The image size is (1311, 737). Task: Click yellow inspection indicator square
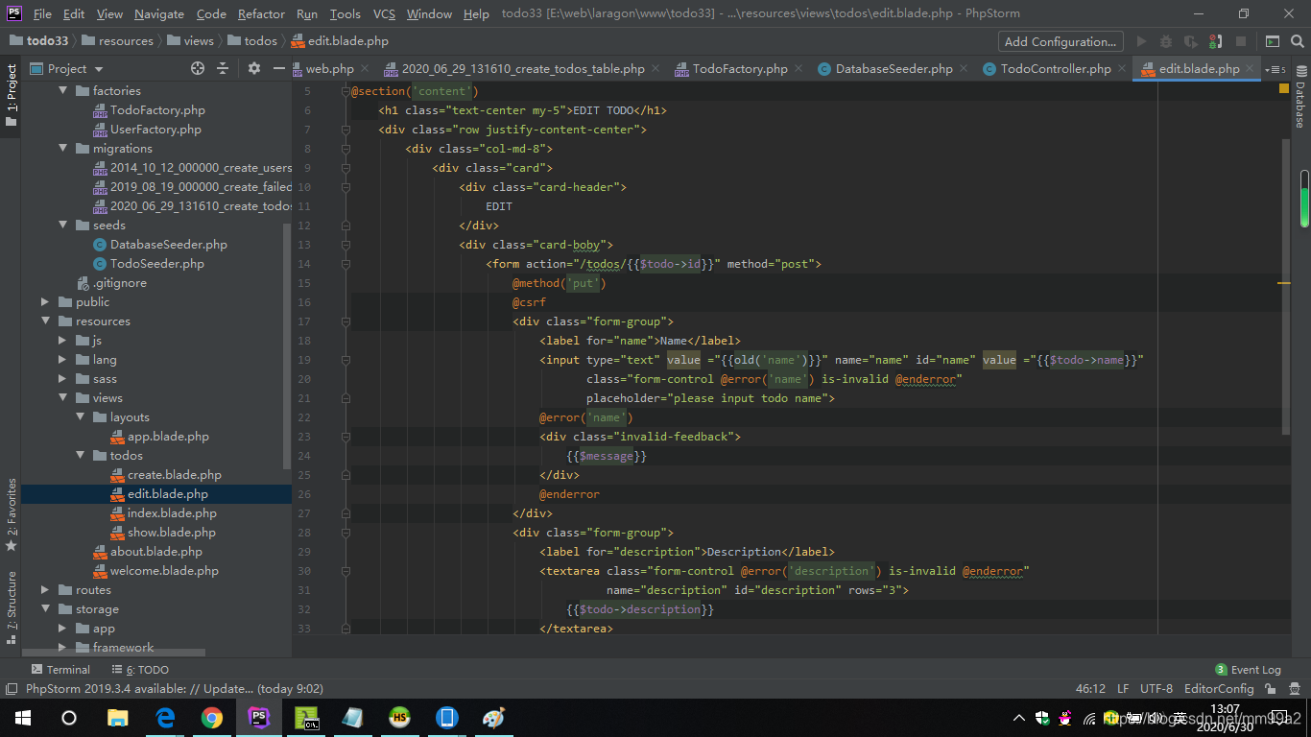point(1284,88)
